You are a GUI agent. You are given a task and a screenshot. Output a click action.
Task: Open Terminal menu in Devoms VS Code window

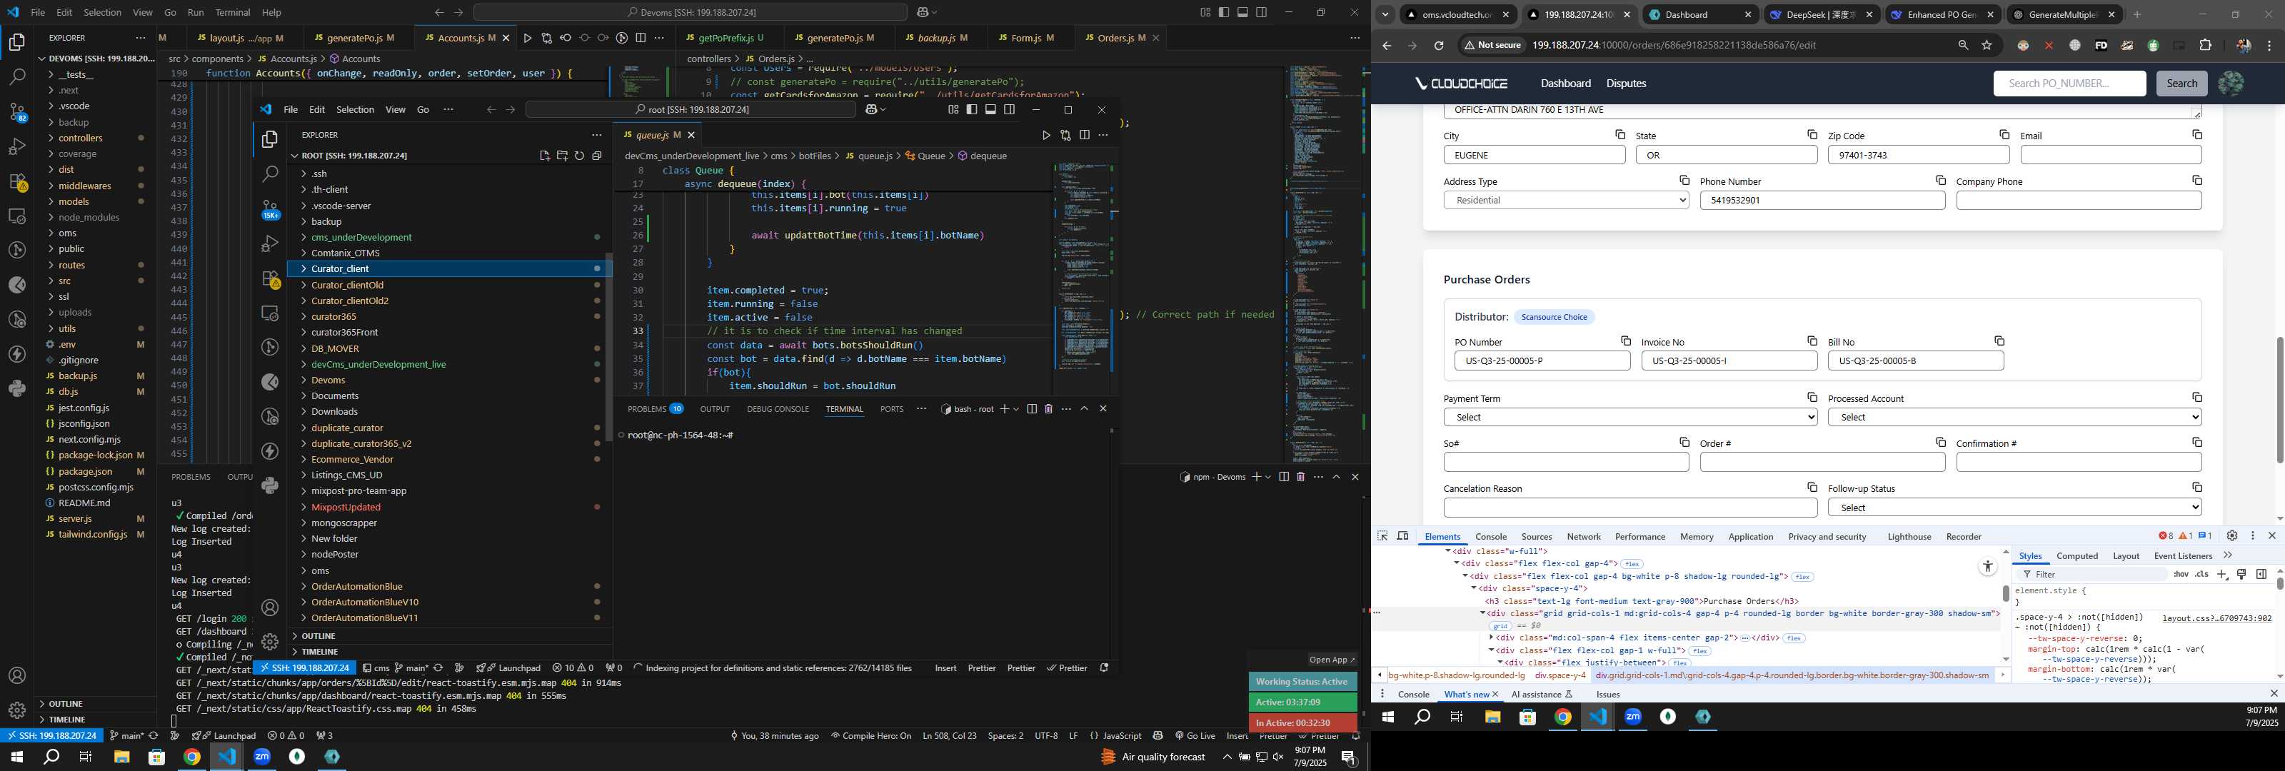232,12
